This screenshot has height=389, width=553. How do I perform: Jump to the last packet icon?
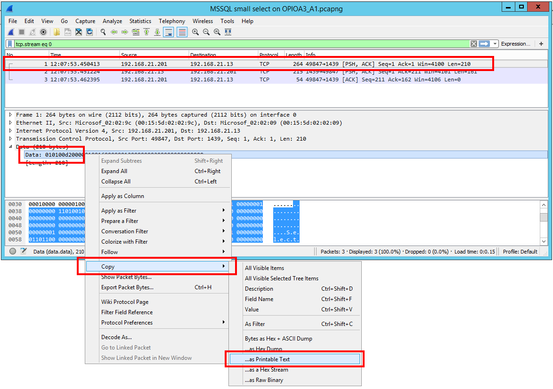(157, 32)
